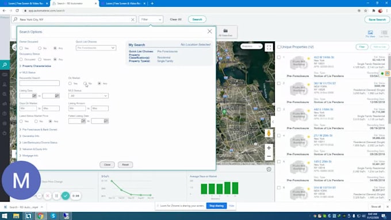The height and width of the screenshot is (220, 391).
Task: Click the green map marker
Action: 224,112
